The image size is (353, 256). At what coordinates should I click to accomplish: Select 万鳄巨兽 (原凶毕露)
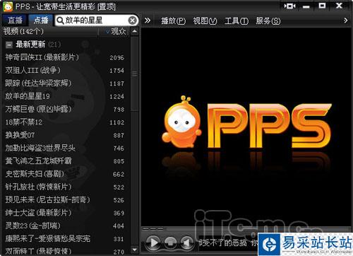[x=38, y=109]
